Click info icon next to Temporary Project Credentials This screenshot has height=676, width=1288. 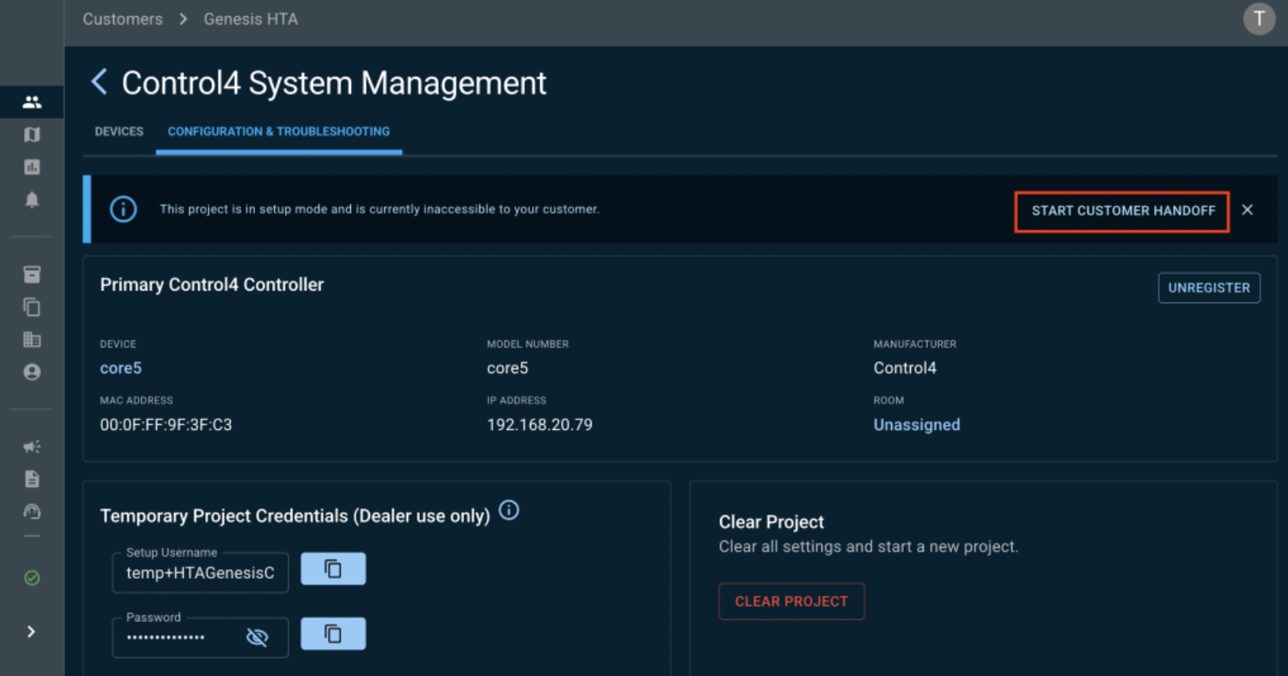coord(509,511)
